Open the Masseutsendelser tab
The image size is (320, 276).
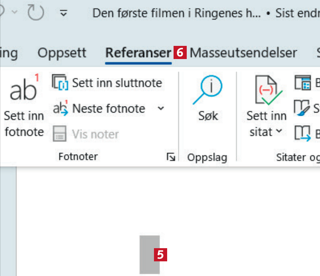(x=243, y=53)
